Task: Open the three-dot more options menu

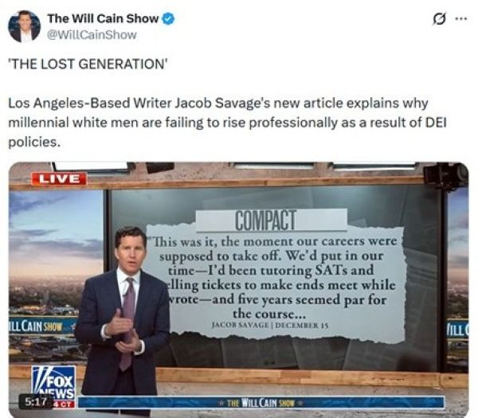Action: [461, 19]
